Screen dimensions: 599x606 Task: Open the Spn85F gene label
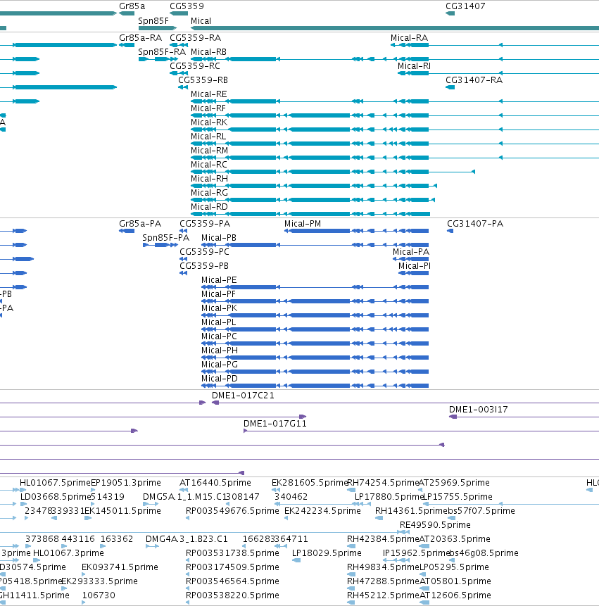pyautogui.click(x=153, y=21)
